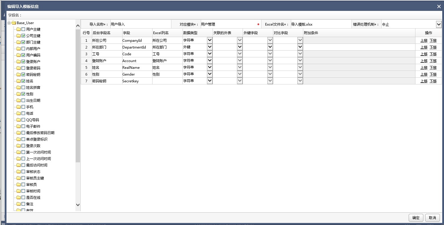
Task: Open 对比字段 dropdown for 所在部门 row
Action: point(300,47)
